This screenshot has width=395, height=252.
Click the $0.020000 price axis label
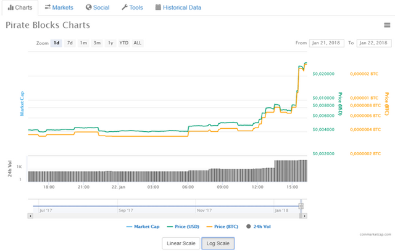click(323, 74)
